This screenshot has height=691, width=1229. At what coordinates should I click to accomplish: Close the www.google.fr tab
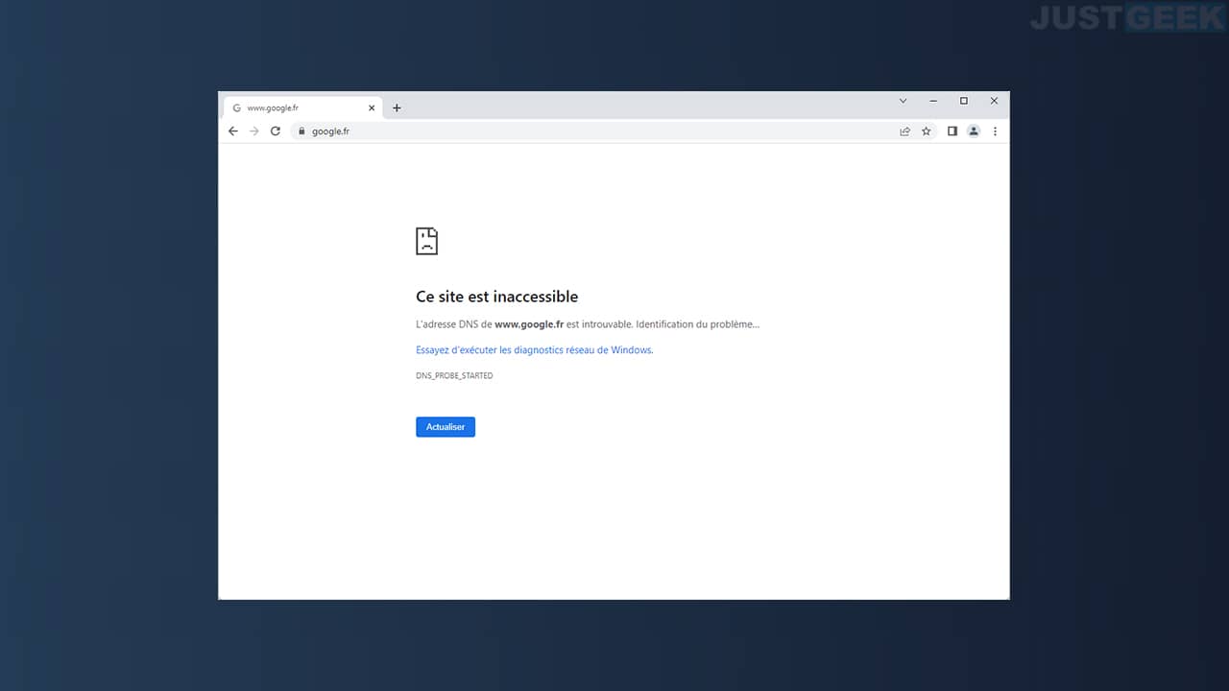point(372,108)
